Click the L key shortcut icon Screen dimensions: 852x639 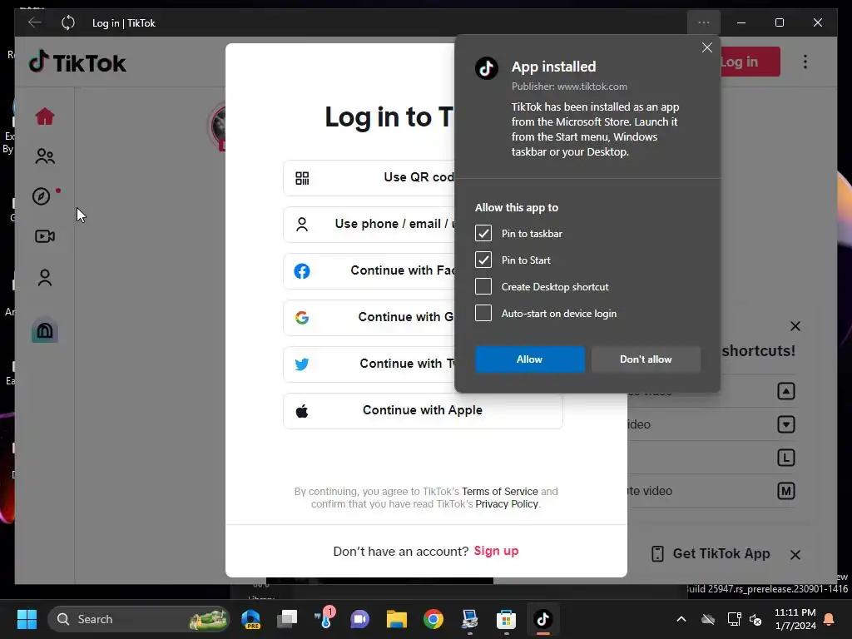[x=785, y=458]
